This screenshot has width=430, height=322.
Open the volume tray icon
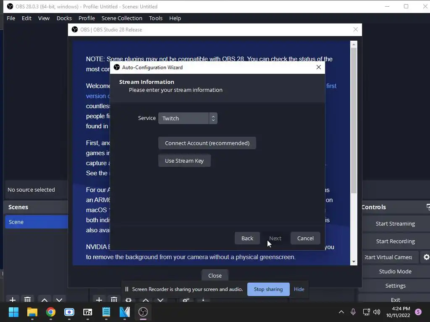click(x=377, y=312)
